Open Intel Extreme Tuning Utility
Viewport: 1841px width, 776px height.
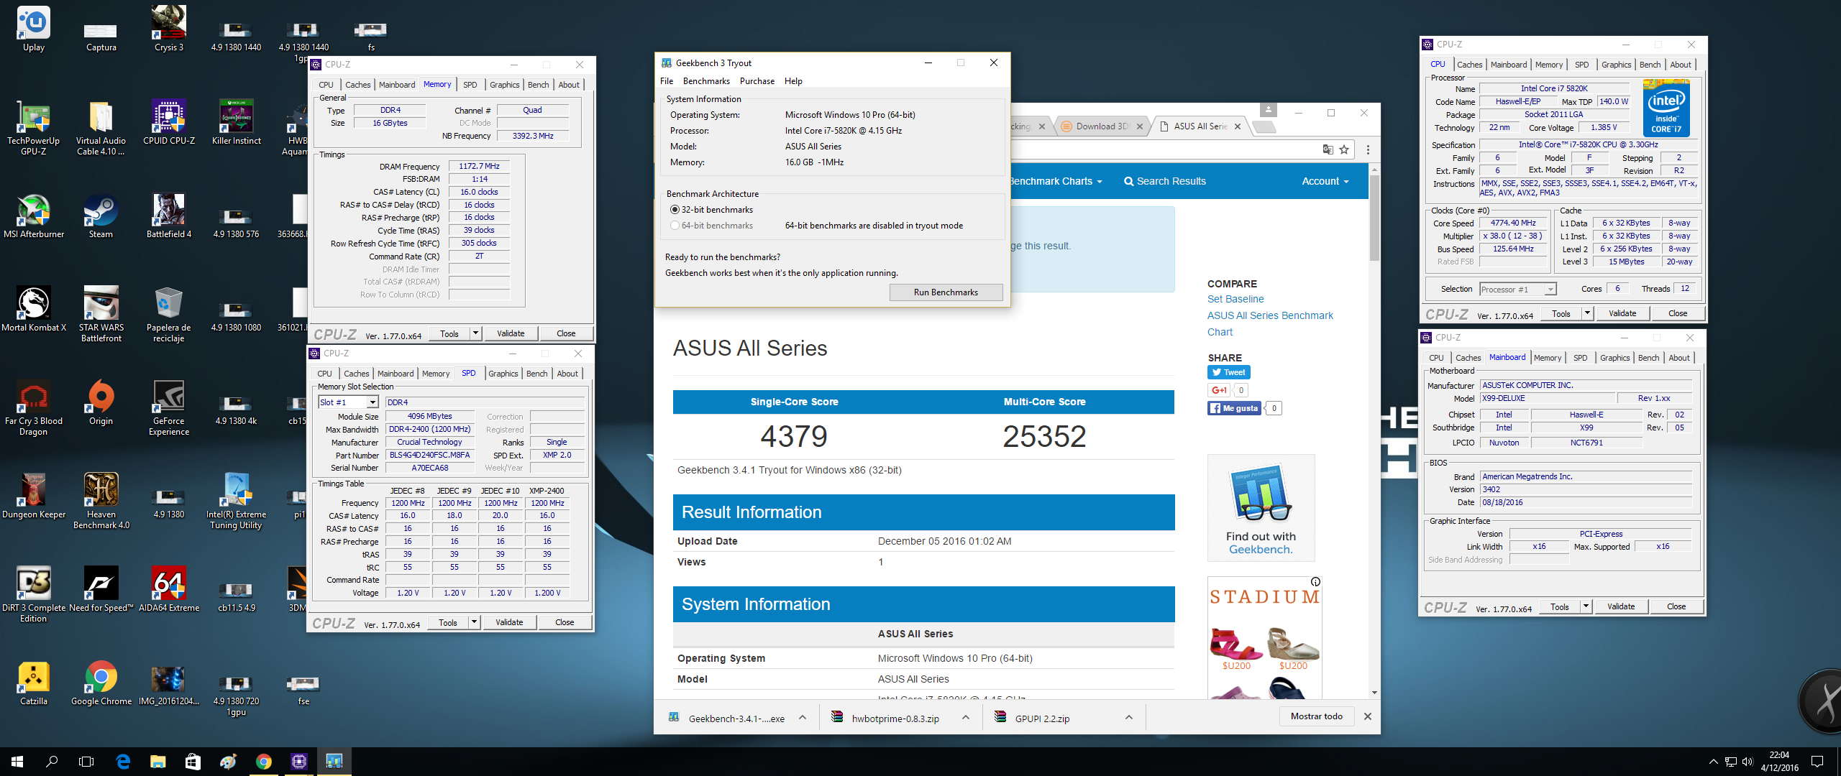tap(237, 501)
